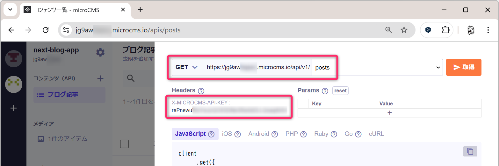This screenshot has height=166, width=499.
Task: Bookmark this page with star icon
Action: (404, 30)
